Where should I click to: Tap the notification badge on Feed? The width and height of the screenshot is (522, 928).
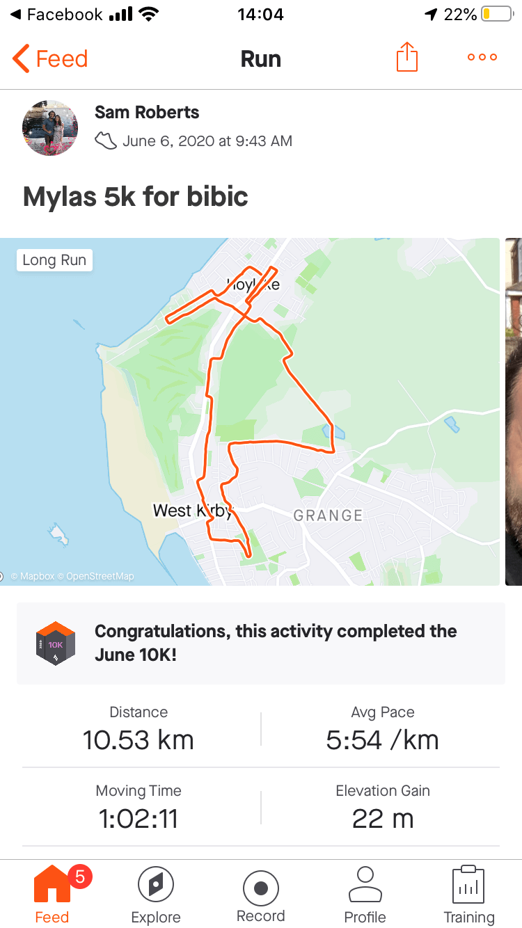(79, 877)
